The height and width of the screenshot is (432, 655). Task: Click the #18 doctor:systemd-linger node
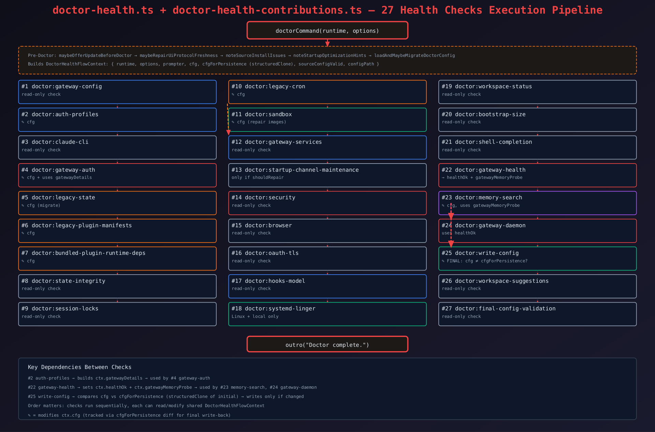pos(327,314)
